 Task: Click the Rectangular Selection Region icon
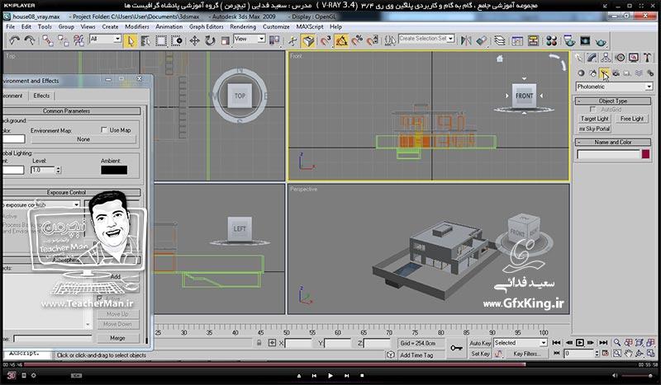click(161, 41)
